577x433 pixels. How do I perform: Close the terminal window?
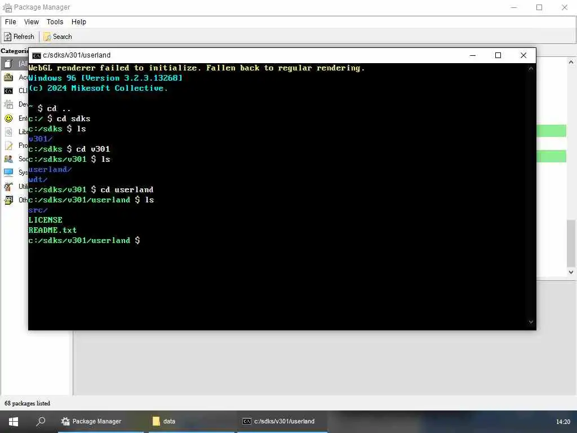coord(523,55)
